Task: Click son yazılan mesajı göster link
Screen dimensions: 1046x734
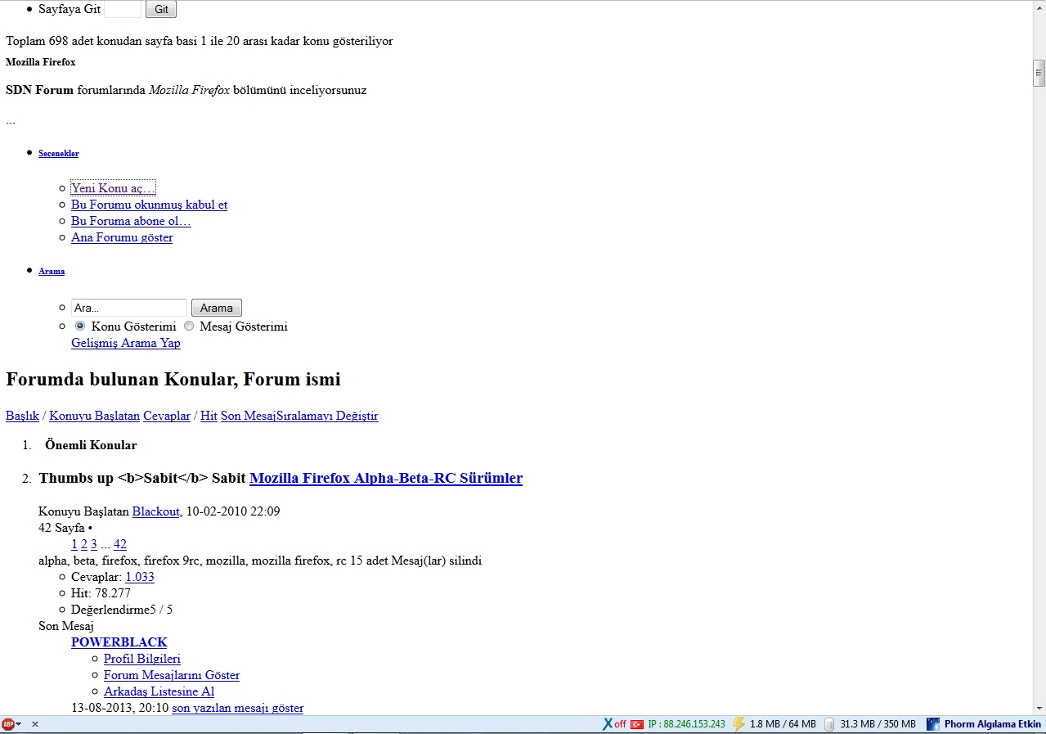Action: [237, 708]
